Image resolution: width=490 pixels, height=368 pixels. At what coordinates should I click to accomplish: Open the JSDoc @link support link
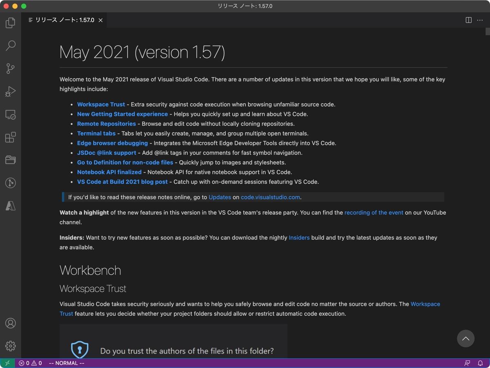coord(107,153)
